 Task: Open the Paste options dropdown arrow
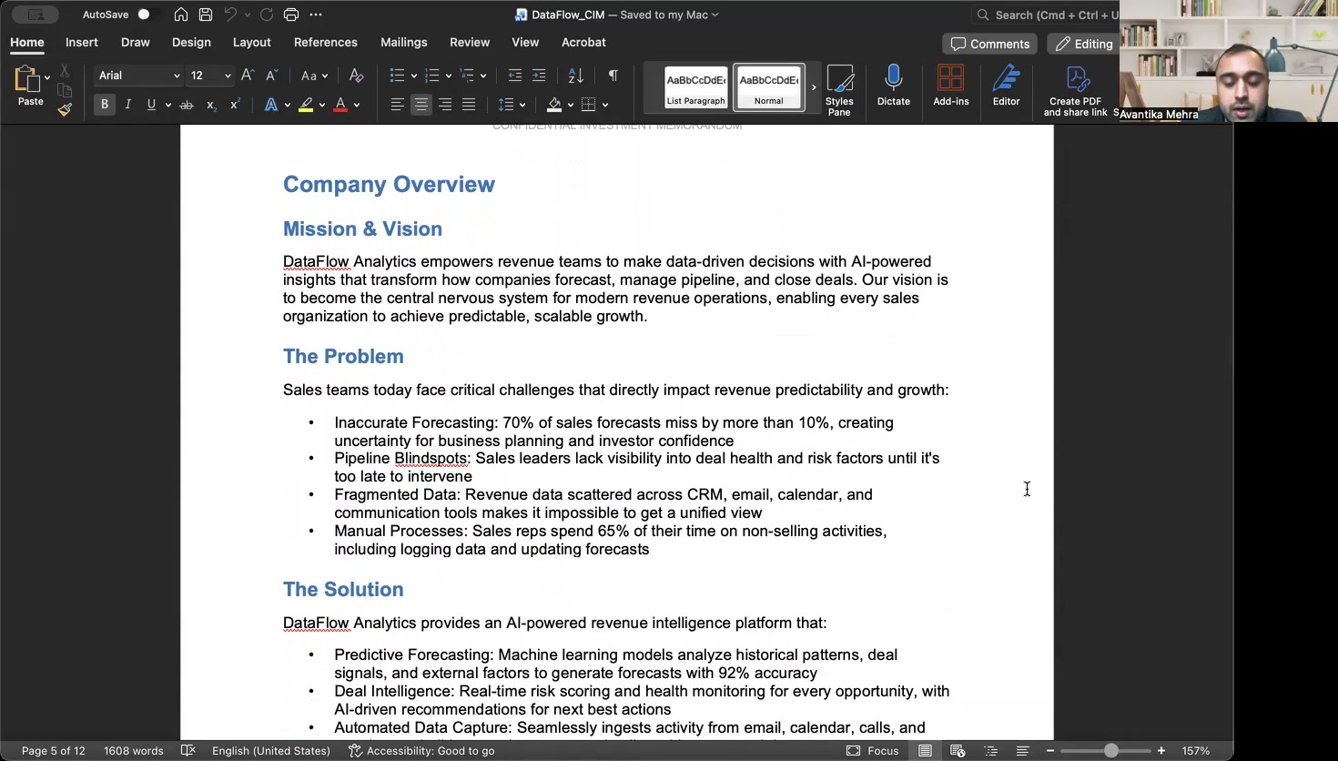tap(47, 78)
